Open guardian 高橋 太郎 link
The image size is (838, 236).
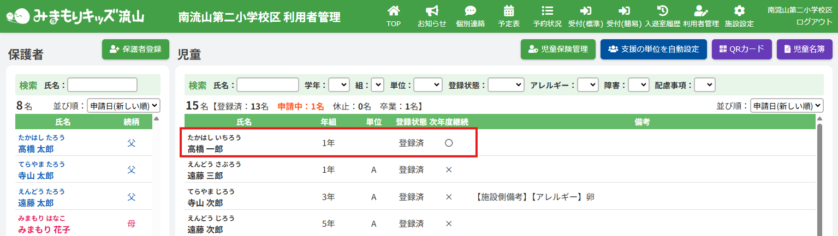point(36,149)
